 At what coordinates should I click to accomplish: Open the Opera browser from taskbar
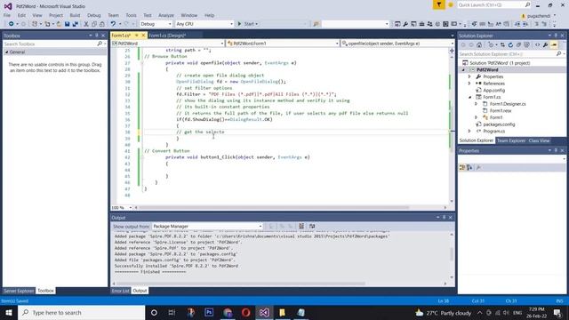coord(245,312)
